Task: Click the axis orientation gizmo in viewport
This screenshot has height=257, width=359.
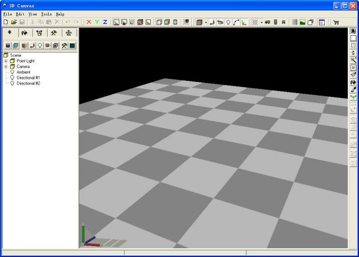Action: (91, 235)
